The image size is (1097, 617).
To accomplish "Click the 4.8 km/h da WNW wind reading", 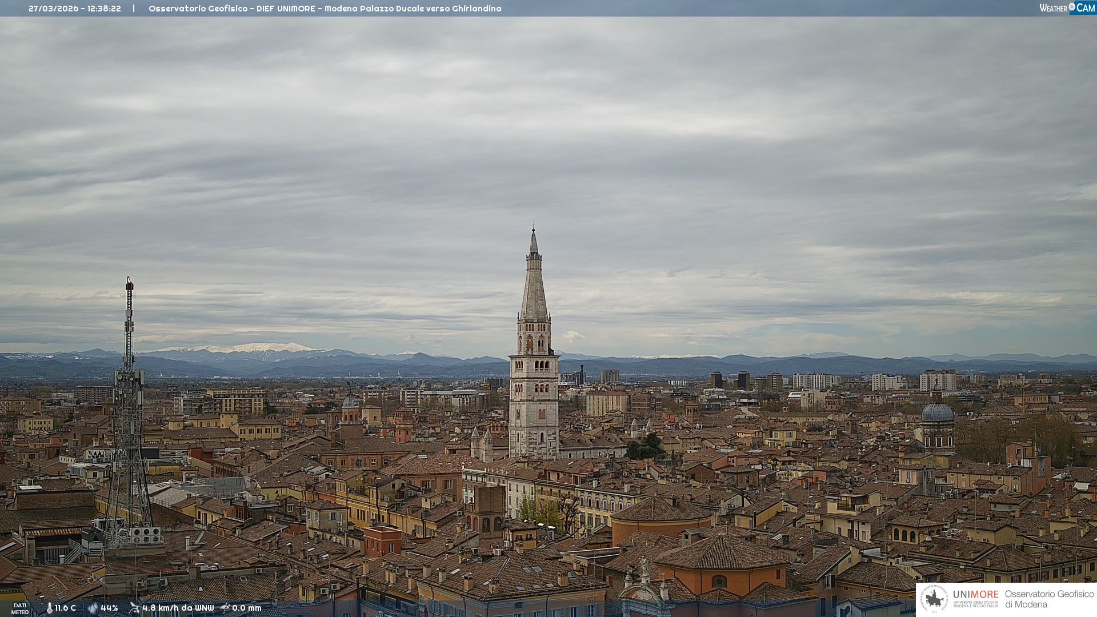I will 178,608.
